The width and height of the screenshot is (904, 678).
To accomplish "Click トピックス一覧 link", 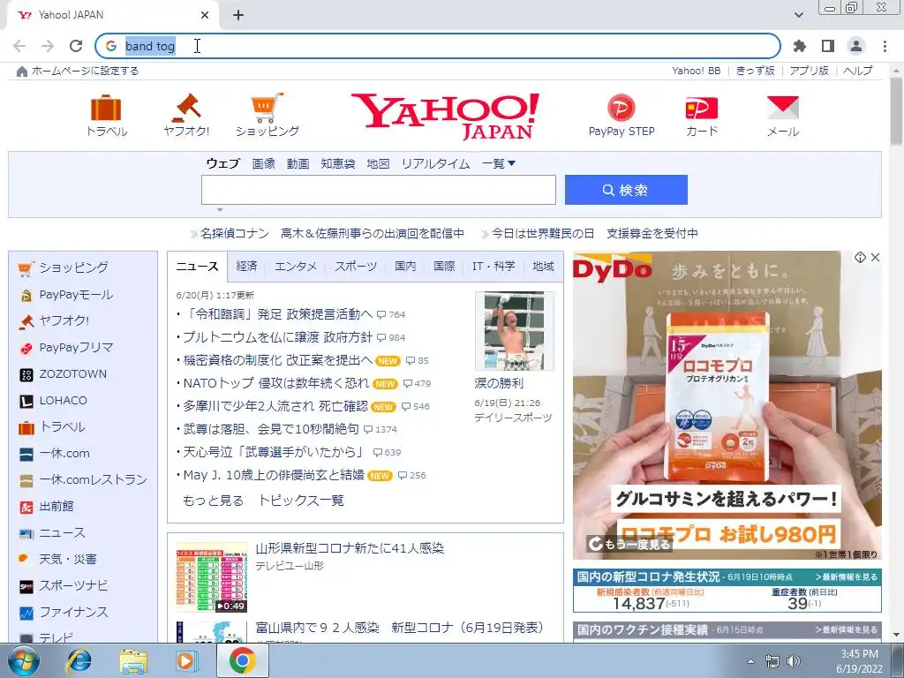I will point(301,501).
